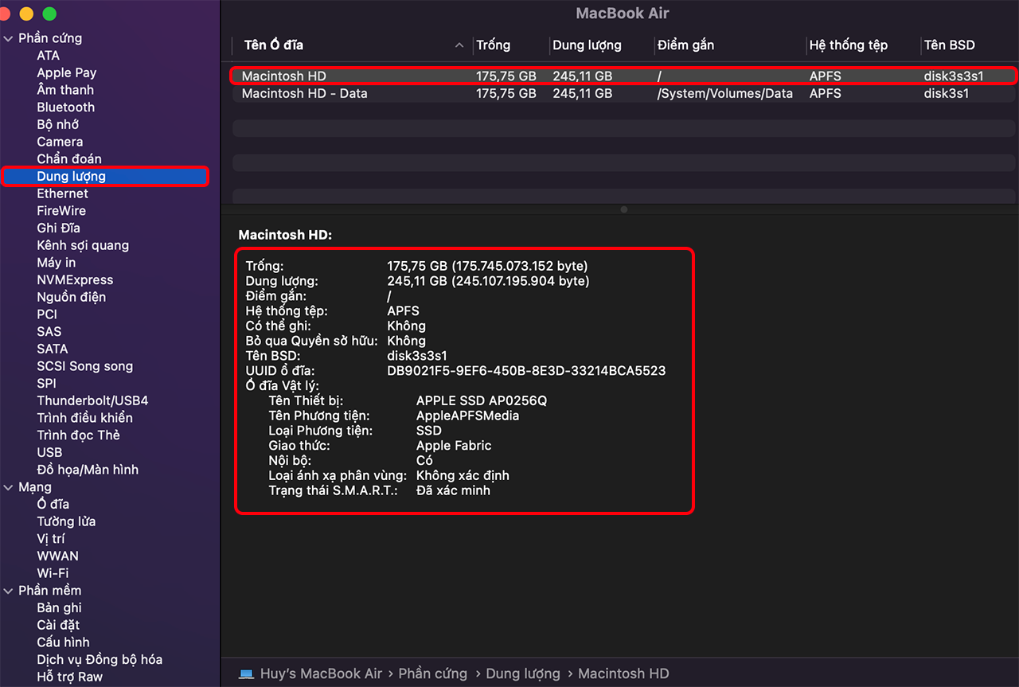This screenshot has height=687, width=1019.
Task: Click the pane splitter handle dot
Action: (624, 210)
